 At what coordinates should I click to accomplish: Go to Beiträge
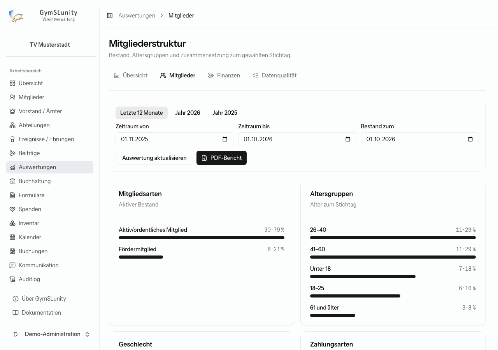[x=50, y=153]
